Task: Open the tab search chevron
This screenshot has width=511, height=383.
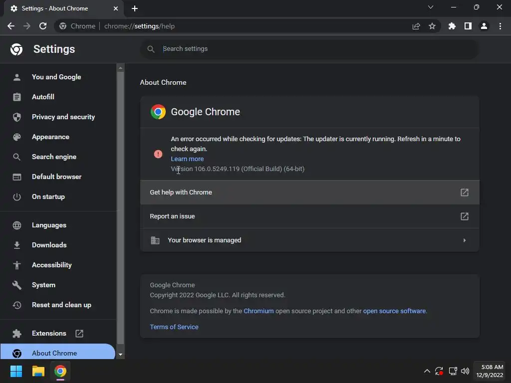Action: pos(431,7)
